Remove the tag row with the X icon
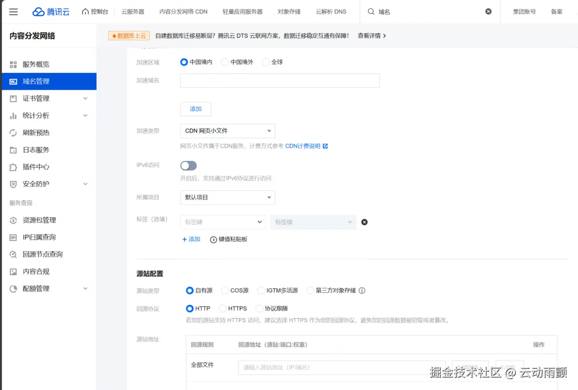This screenshot has height=390, width=578. [x=364, y=222]
